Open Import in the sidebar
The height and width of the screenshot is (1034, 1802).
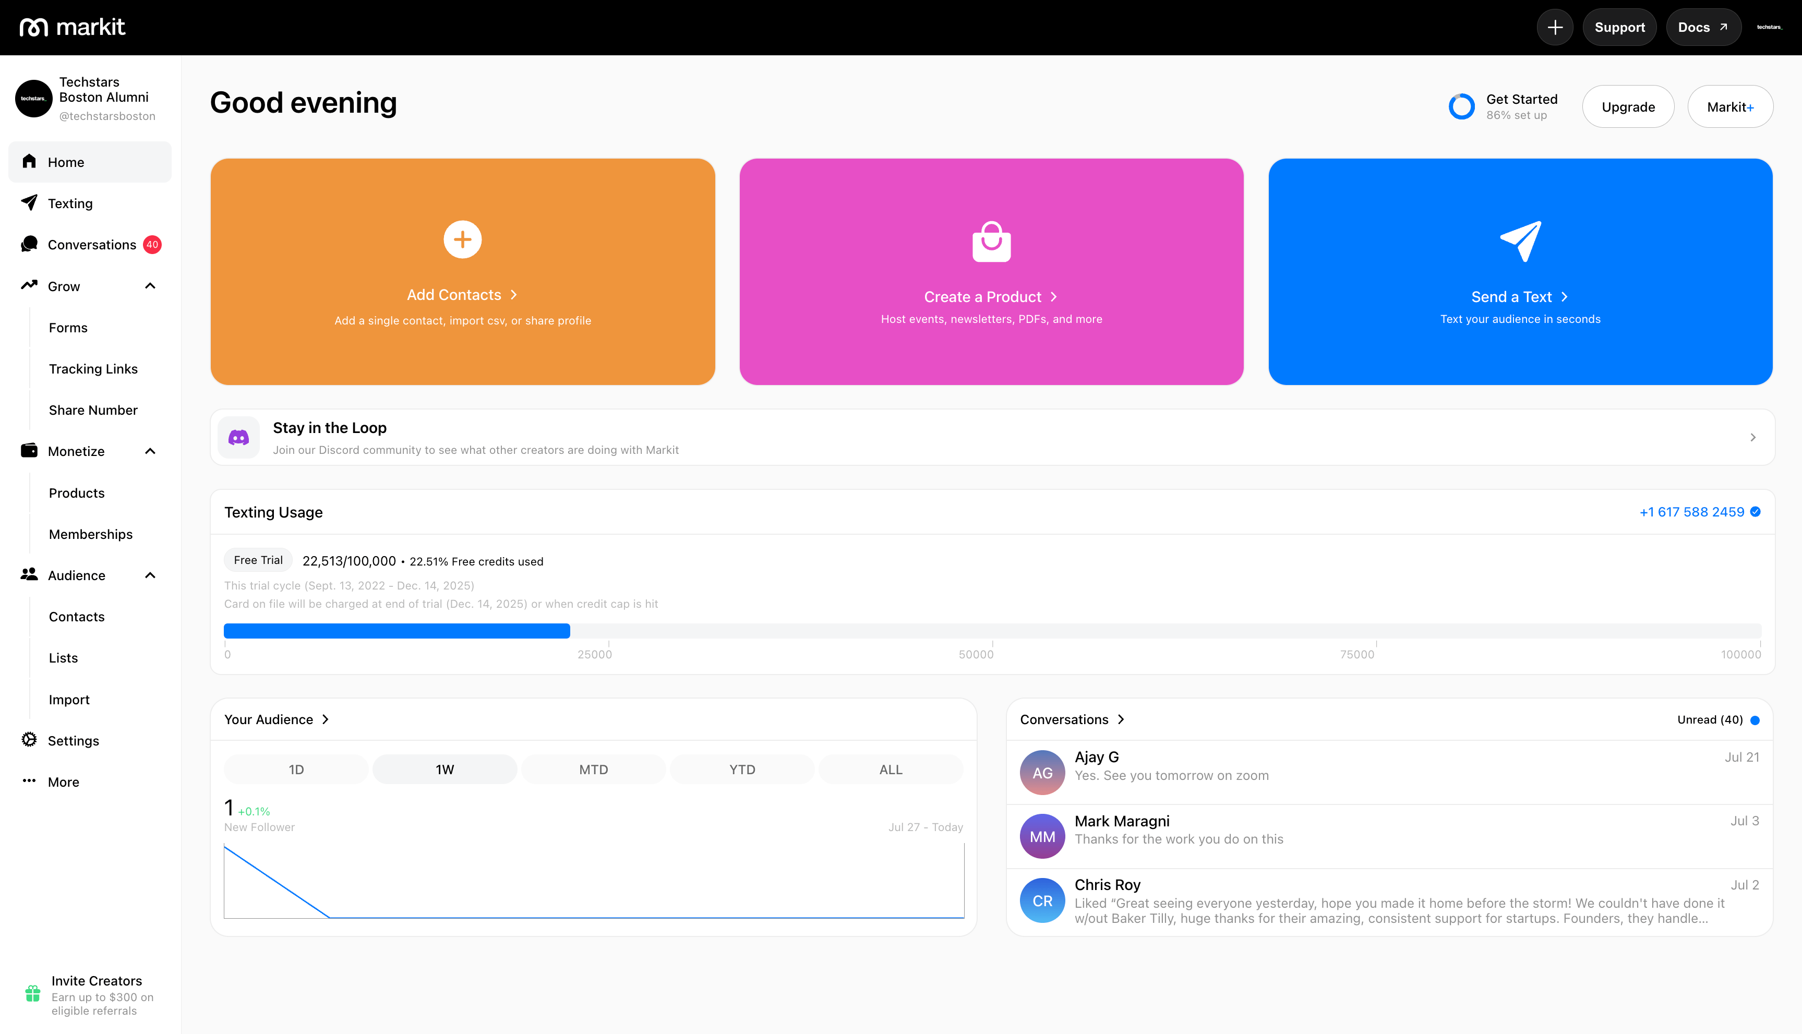coord(69,700)
